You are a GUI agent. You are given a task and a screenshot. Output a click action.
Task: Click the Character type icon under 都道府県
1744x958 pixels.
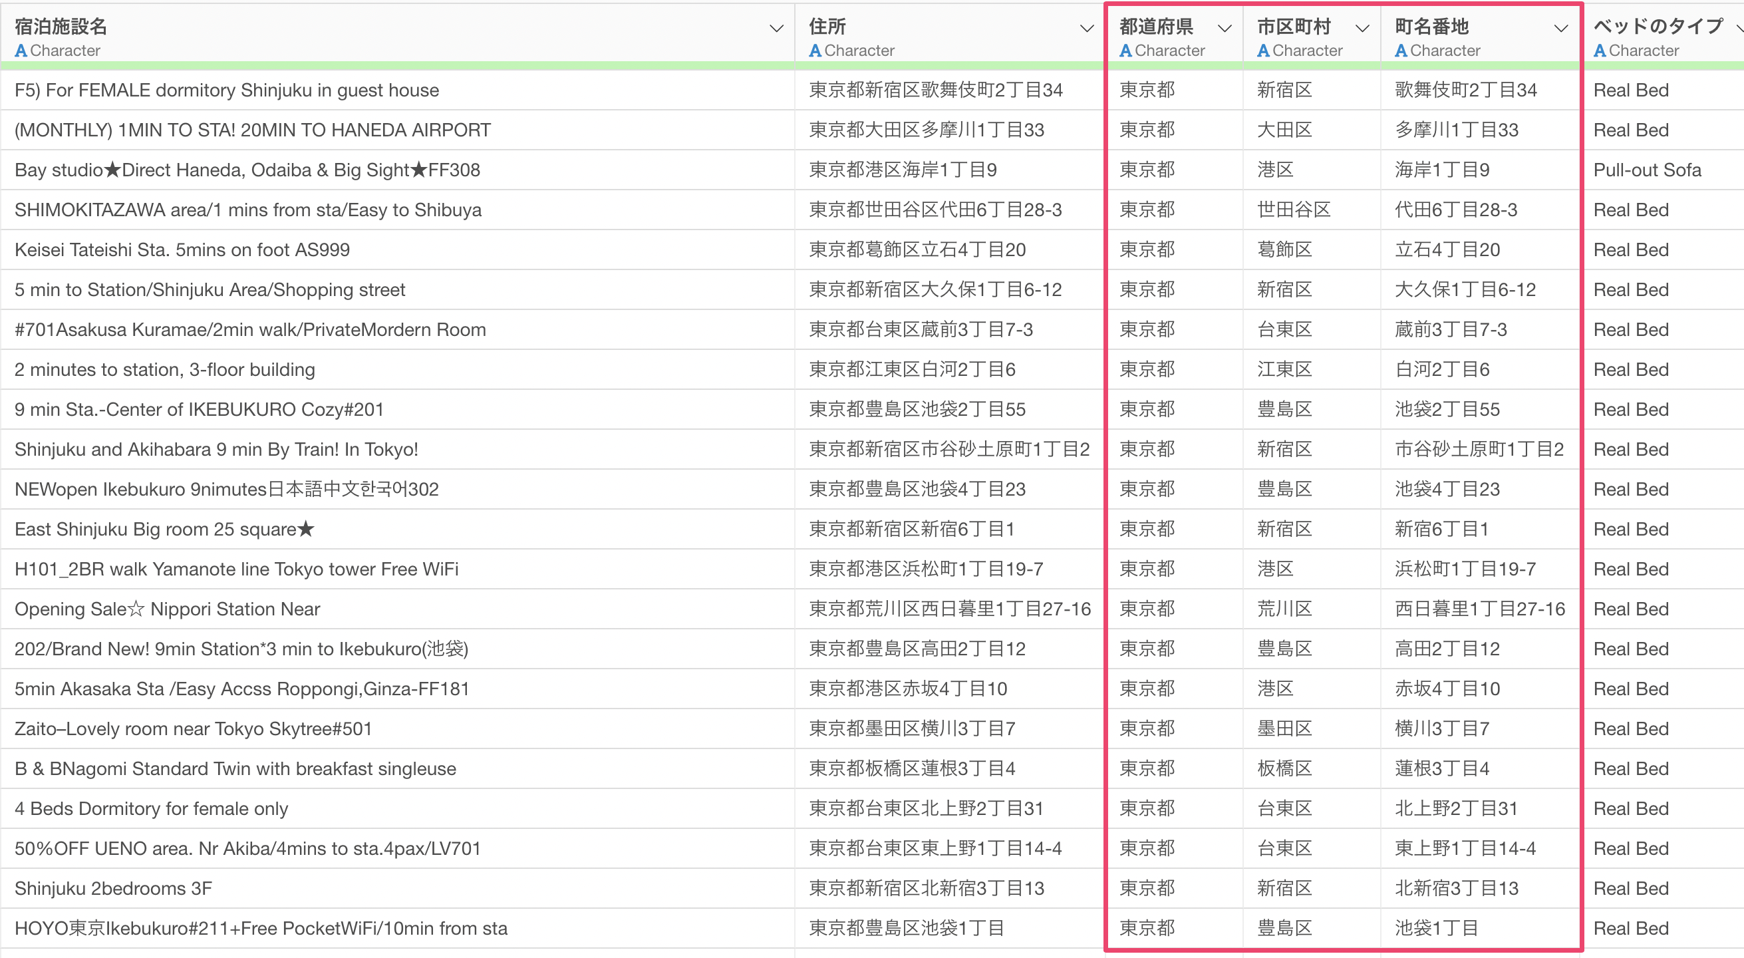[x=1125, y=51]
